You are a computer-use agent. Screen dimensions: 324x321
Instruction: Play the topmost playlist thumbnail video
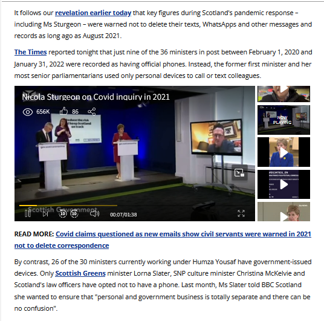283,94
